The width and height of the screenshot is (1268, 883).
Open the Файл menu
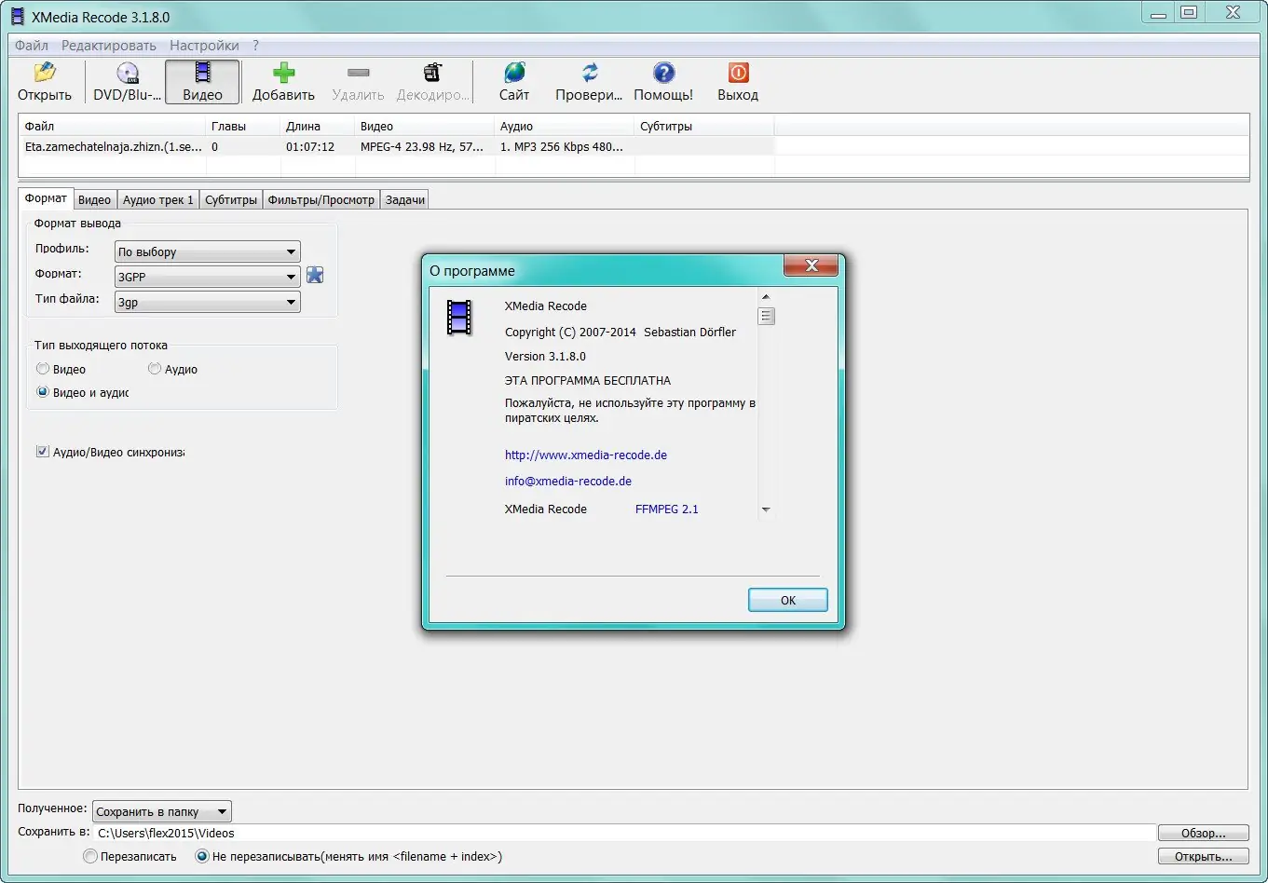32,45
